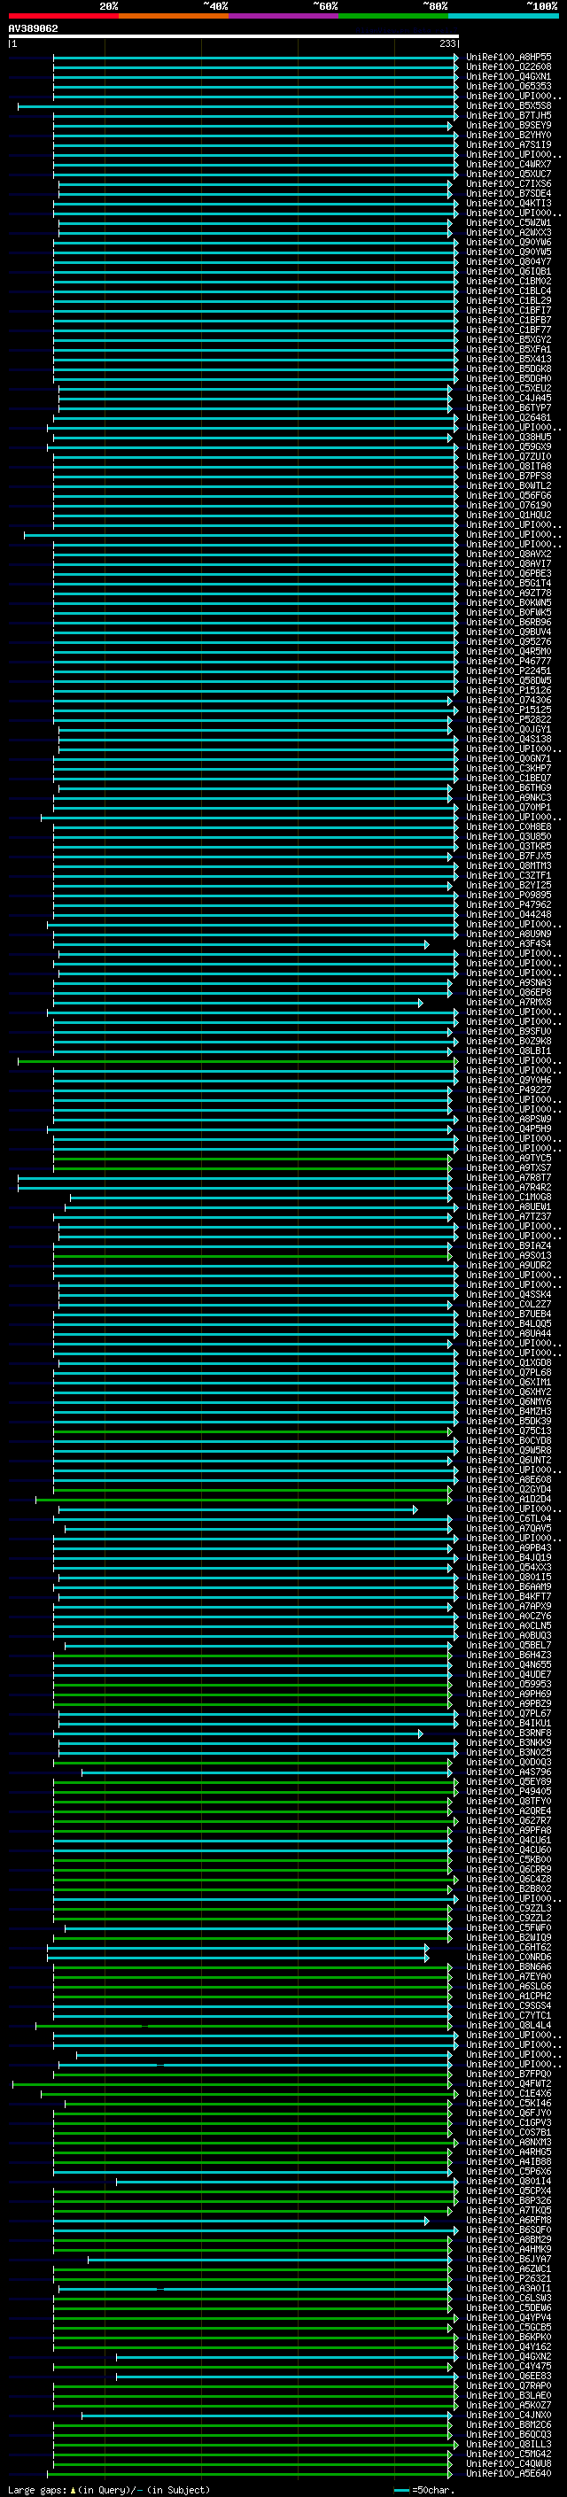This screenshot has height=2497, width=567.
Task: Open hit UniRef100_O22608
Action: coord(508,67)
